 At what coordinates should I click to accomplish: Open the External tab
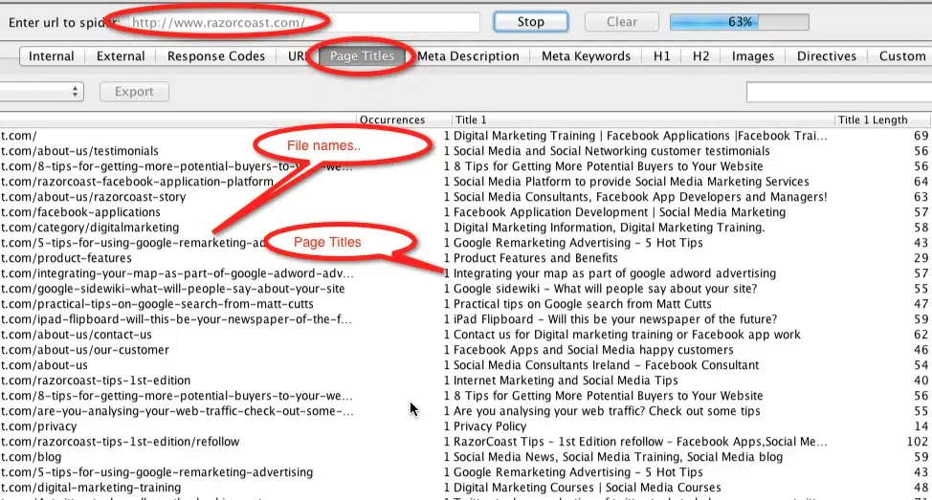(121, 56)
